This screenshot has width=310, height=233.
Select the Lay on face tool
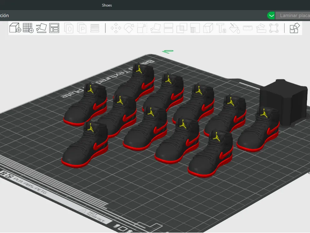pyautogui.click(x=155, y=28)
